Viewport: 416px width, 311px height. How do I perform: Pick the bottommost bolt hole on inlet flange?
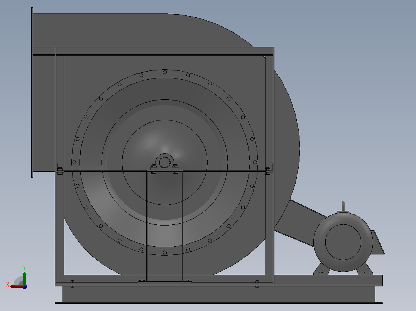164,253
